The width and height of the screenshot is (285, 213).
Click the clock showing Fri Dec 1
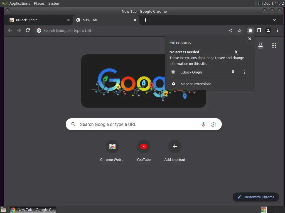(x=271, y=3)
